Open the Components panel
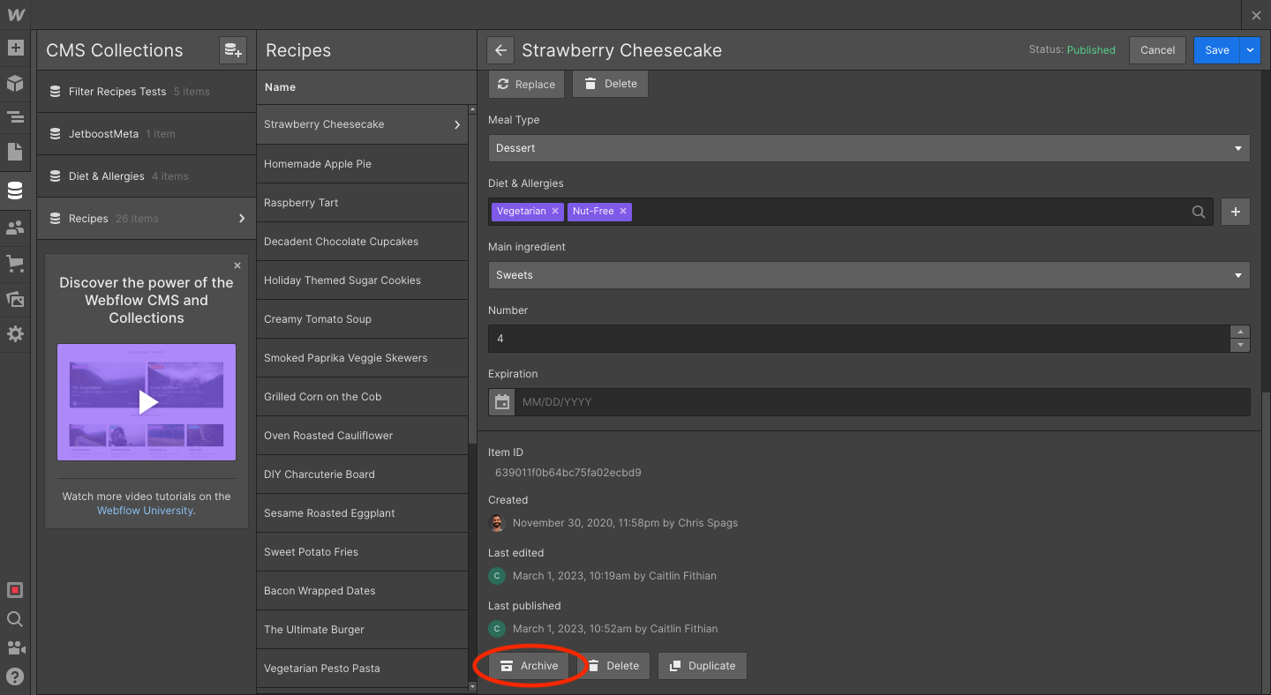 [15, 83]
